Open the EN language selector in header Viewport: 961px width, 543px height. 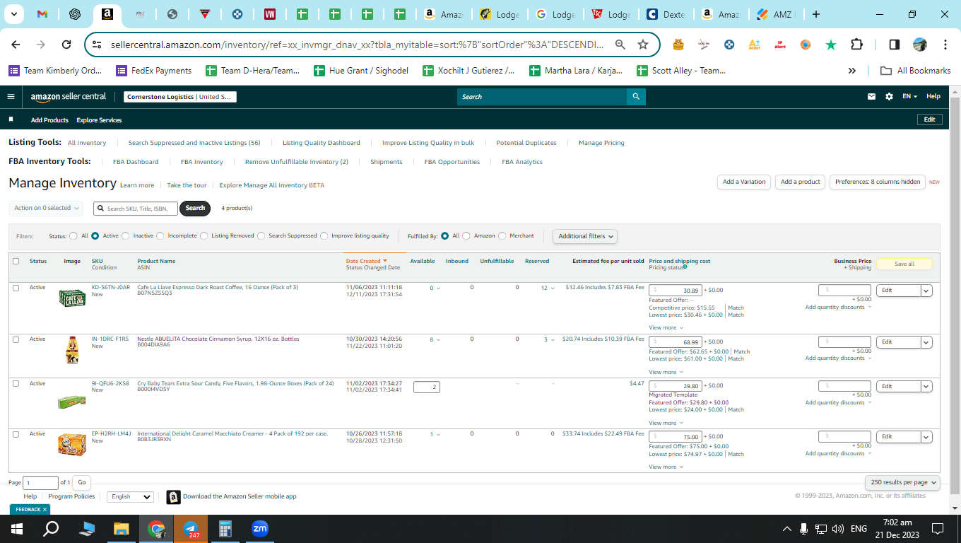[x=909, y=97]
